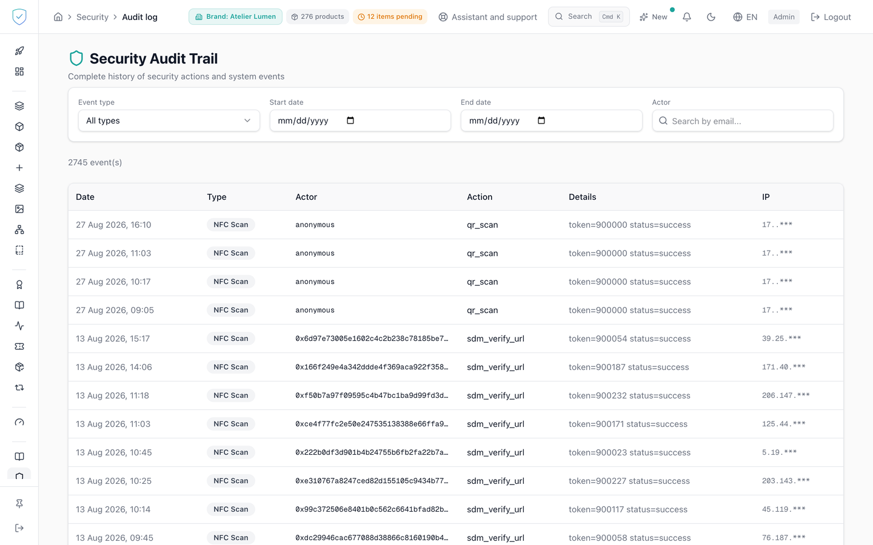
Task: Click the shield logo in the sidebar
Action: pyautogui.click(x=19, y=17)
